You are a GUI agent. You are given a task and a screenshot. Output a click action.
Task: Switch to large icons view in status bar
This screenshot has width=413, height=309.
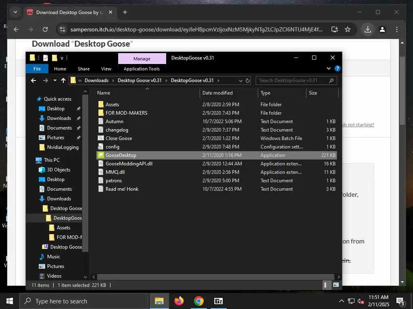336,285
